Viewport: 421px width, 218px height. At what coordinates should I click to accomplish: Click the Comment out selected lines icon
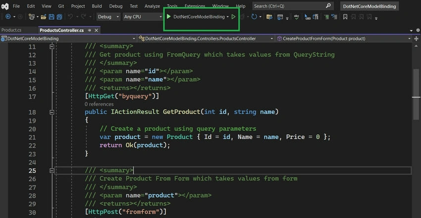point(326,17)
